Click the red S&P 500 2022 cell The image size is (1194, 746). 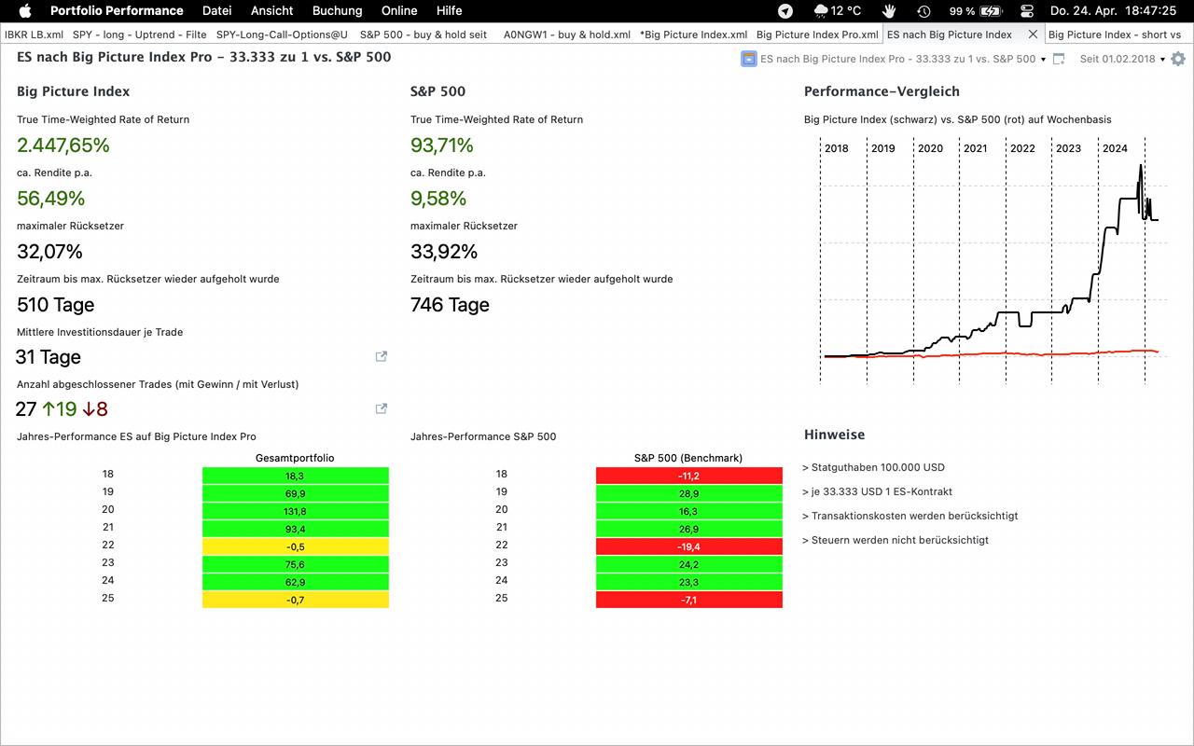point(688,546)
